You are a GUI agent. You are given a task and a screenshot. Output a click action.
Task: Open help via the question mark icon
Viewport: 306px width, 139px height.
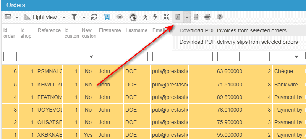click(x=220, y=17)
